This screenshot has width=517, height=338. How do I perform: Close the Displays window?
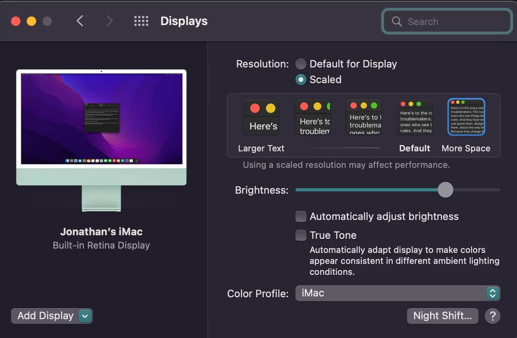pos(16,21)
